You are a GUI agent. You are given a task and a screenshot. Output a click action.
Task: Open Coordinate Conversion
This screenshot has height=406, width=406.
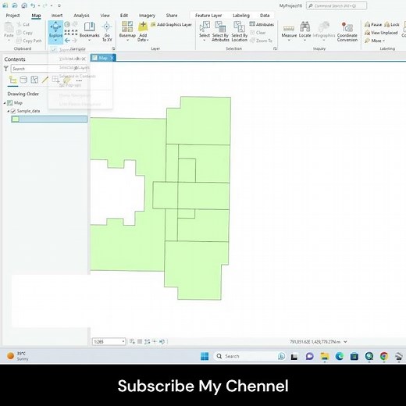(347, 31)
